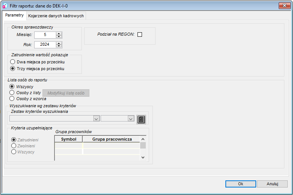Choose Wszyscy in Lista osób do raportu
293x195 pixels.
tap(12, 87)
